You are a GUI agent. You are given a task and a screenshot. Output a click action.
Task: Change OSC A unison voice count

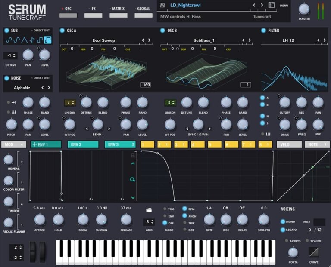pyautogui.click(x=70, y=103)
